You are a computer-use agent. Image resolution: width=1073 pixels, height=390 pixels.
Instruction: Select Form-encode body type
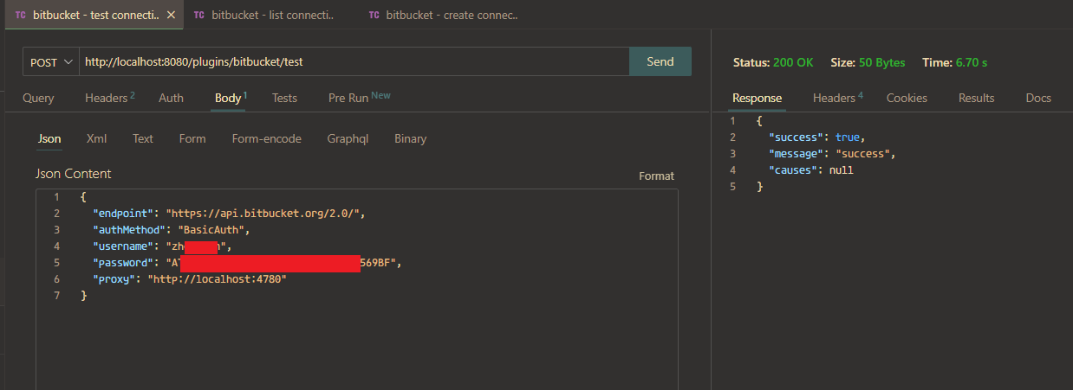pos(267,138)
